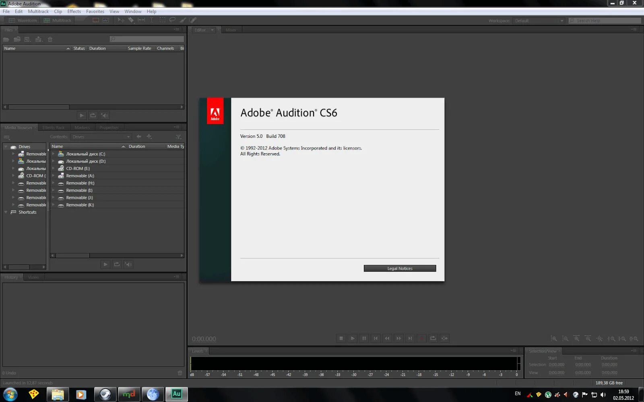
Task: Select the Razor tool
Action: (x=131, y=20)
